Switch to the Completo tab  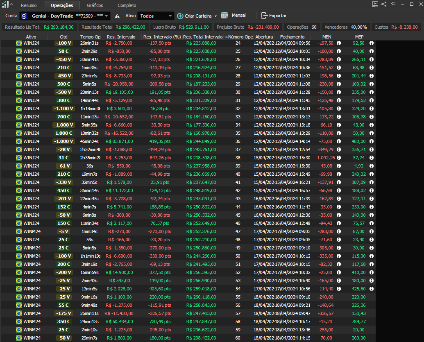coord(127,5)
